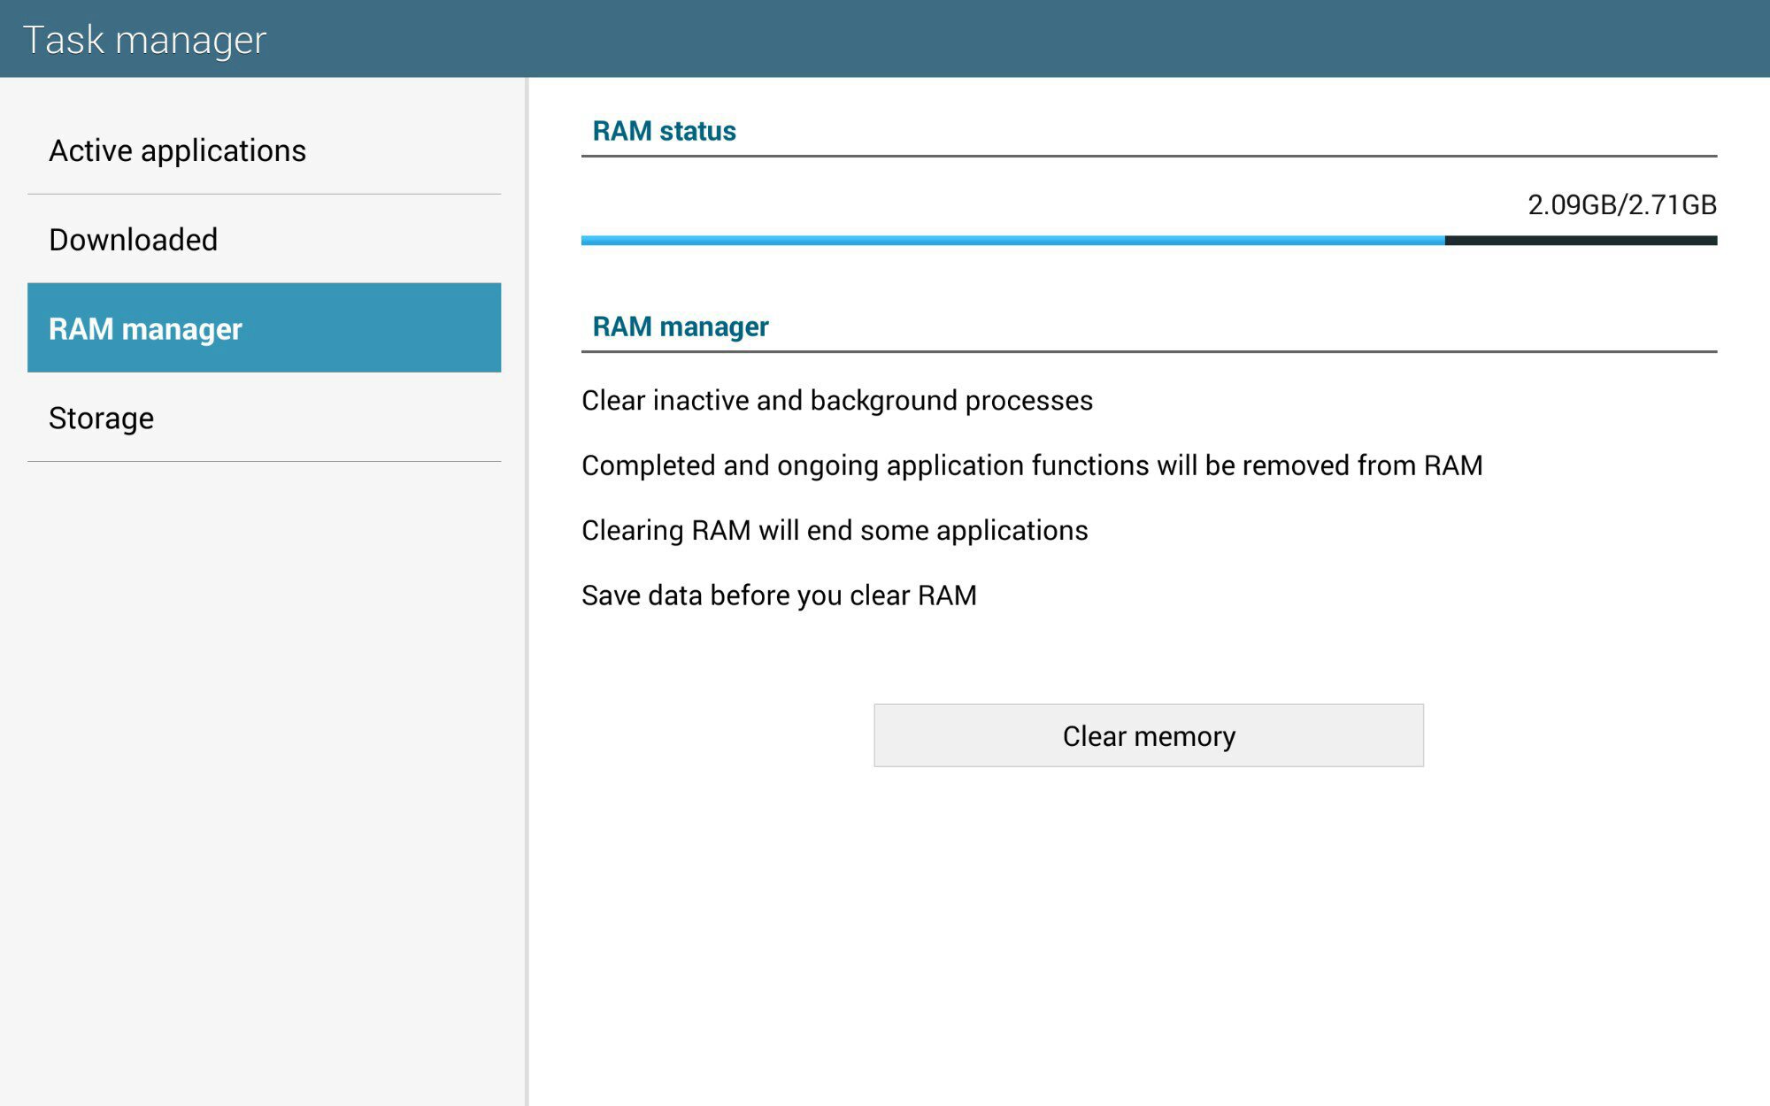Image resolution: width=1770 pixels, height=1106 pixels.
Task: Click the underline beneath RAM status heading
Action: [x=1149, y=157]
